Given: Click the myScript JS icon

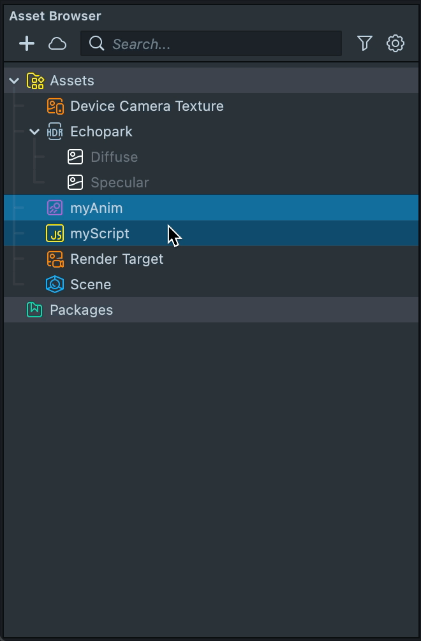Looking at the screenshot, I should pos(55,233).
